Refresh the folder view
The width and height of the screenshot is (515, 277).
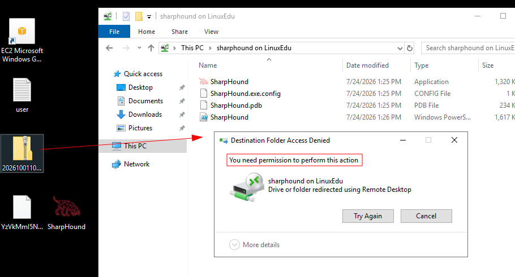(x=410, y=48)
